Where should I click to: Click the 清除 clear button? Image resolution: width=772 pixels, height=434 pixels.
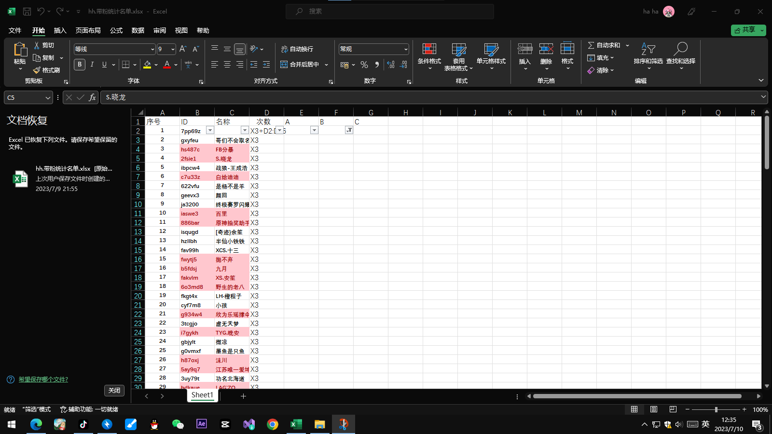pyautogui.click(x=601, y=70)
